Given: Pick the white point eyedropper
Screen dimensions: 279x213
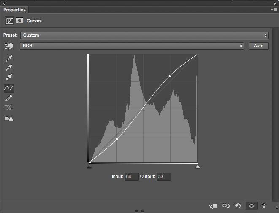Looking at the screenshot, I should pos(9,78).
